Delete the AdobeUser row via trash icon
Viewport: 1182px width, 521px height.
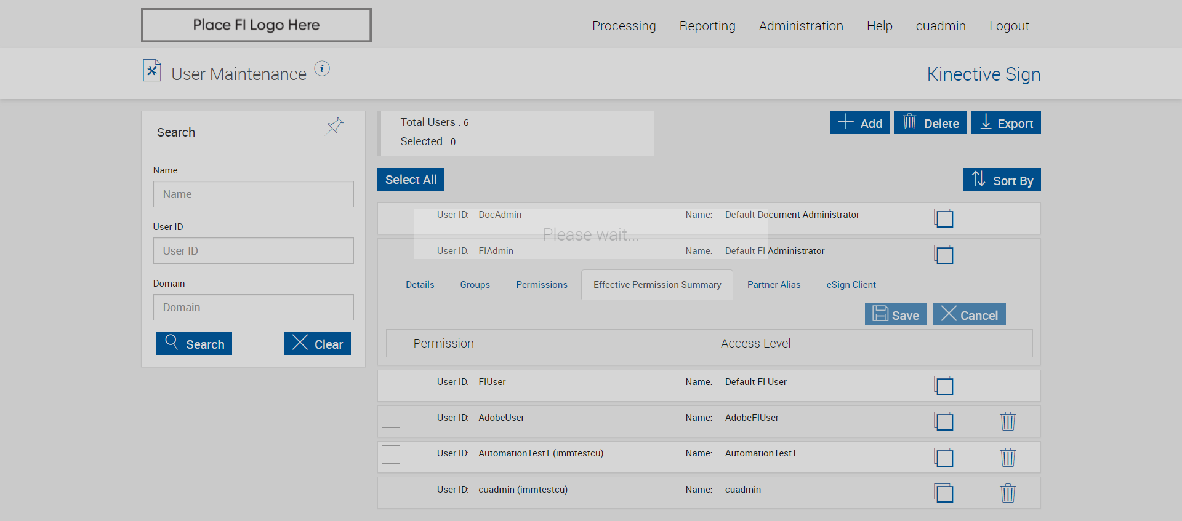[x=1007, y=421]
